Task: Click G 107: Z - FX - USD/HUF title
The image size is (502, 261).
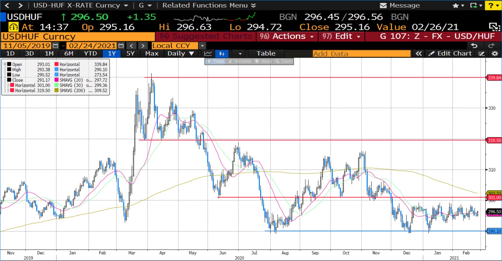Action: (x=437, y=36)
